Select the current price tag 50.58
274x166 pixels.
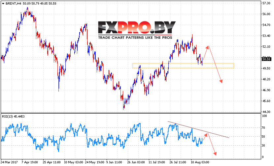tap(266, 59)
